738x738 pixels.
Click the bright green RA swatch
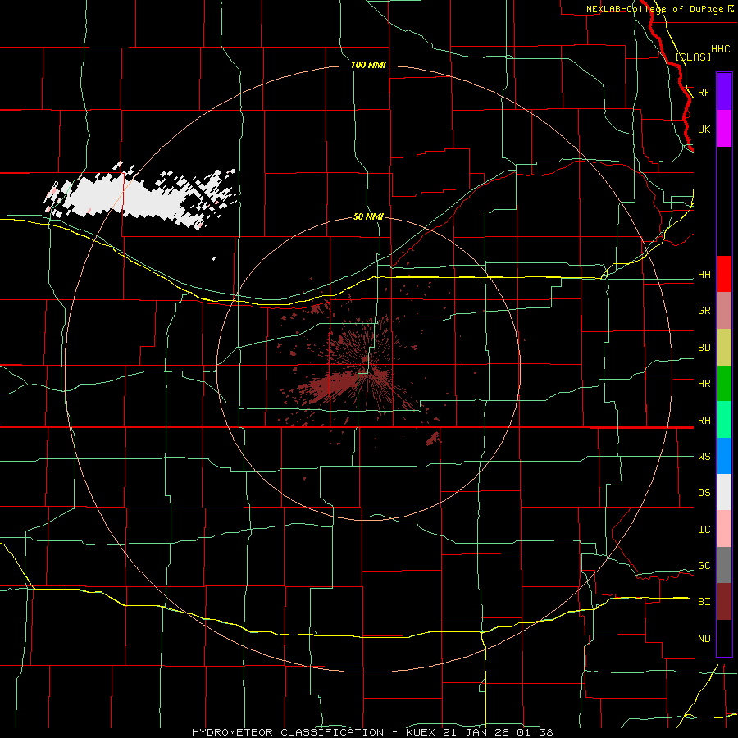click(x=724, y=420)
